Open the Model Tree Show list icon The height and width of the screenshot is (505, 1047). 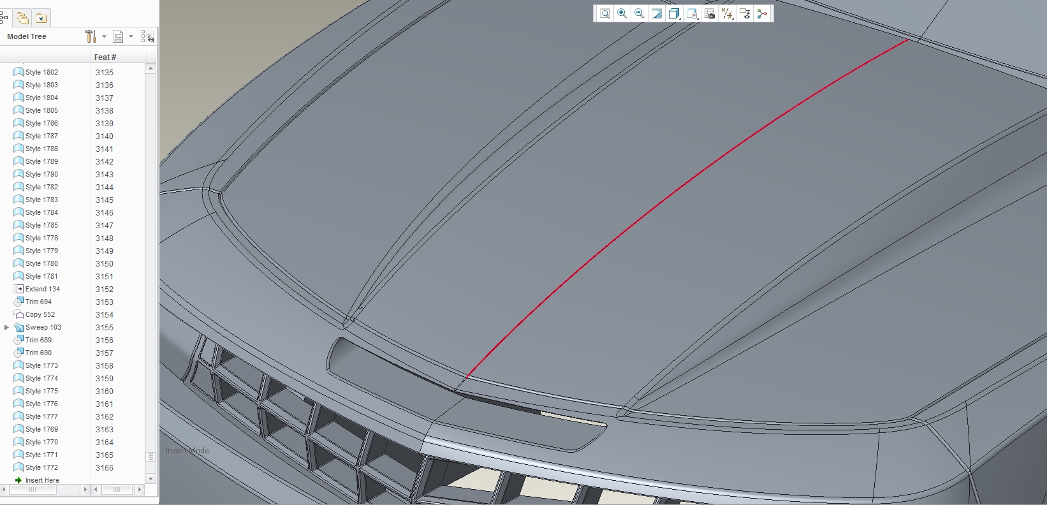(118, 36)
